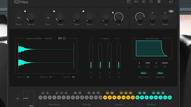Click the Rel value 20000
Image resolution: width=191 pixels, height=107 pixels.
click(x=165, y=63)
